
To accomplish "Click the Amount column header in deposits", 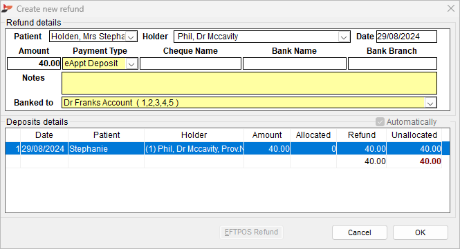I will pyautogui.click(x=267, y=135).
